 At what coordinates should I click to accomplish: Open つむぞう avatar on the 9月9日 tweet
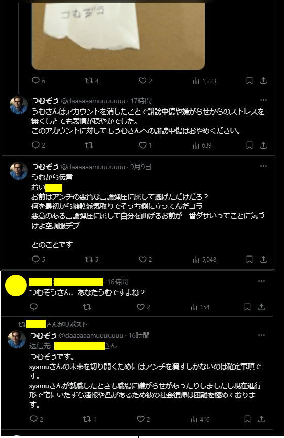(19, 171)
